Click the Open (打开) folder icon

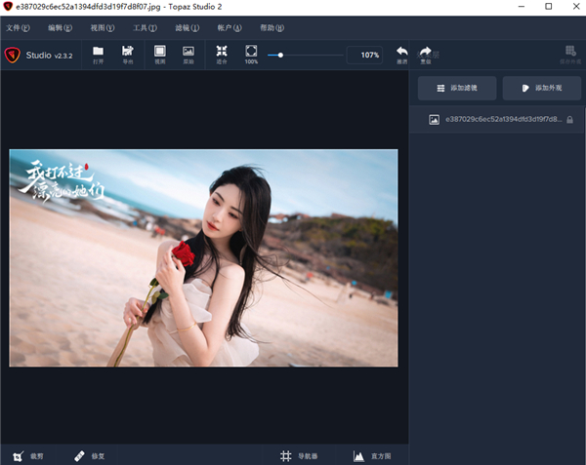point(98,54)
